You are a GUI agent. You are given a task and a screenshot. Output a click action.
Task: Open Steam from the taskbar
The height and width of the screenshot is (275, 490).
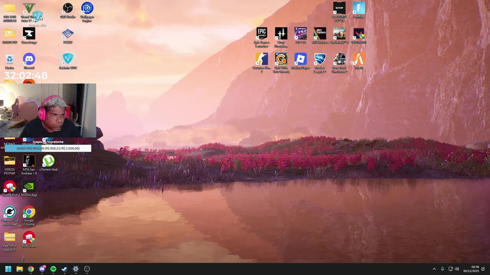click(64, 269)
